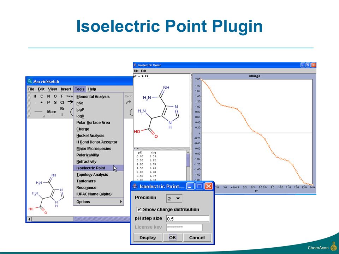Choose H Bond Donor/Acceptor menu item
Viewport: 339px width, 254px height.
99,142
